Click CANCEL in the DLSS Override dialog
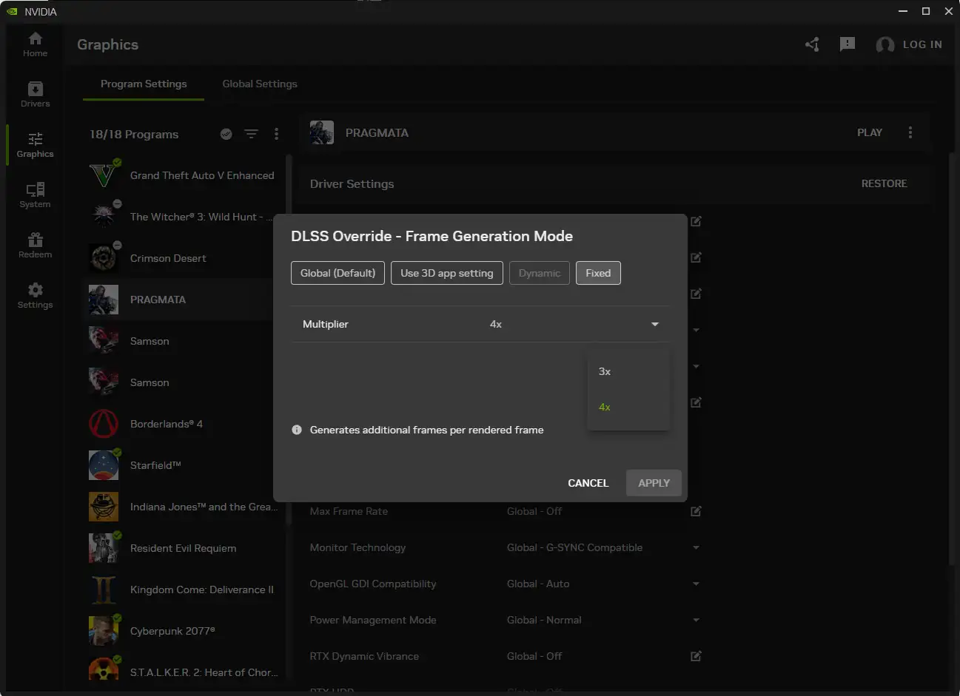This screenshot has height=696, width=960. pos(588,483)
